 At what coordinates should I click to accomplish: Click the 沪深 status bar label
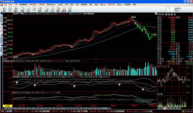[x=2, y=111]
